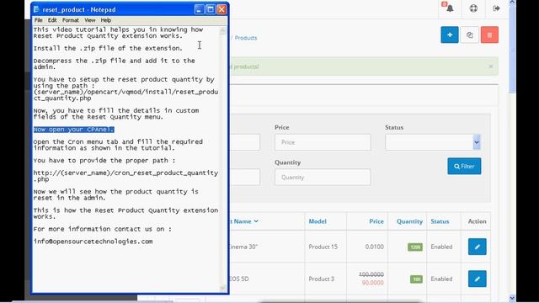This screenshot has height=303, width=539.
Task: Click browser page scrollbar down arrow
Action: pos(512,298)
